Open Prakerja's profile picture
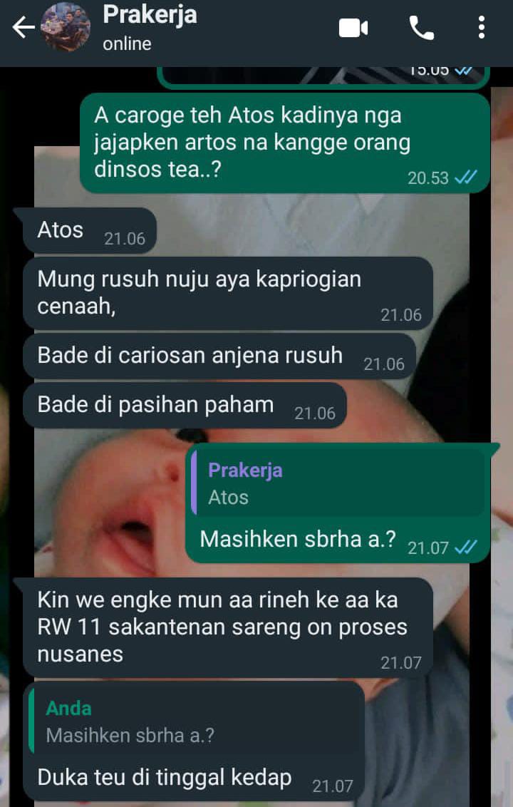This screenshot has height=807, width=513. (x=66, y=27)
